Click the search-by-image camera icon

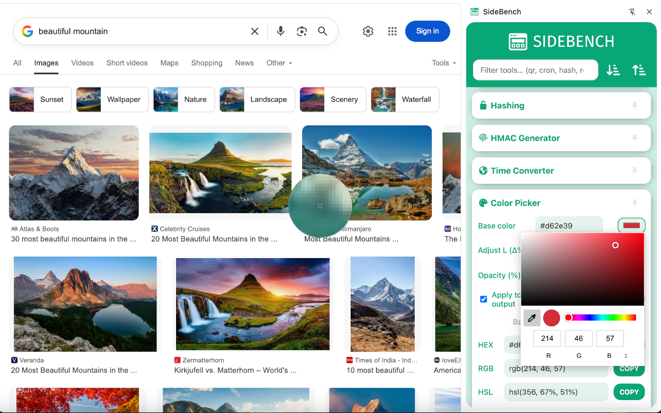(x=302, y=31)
